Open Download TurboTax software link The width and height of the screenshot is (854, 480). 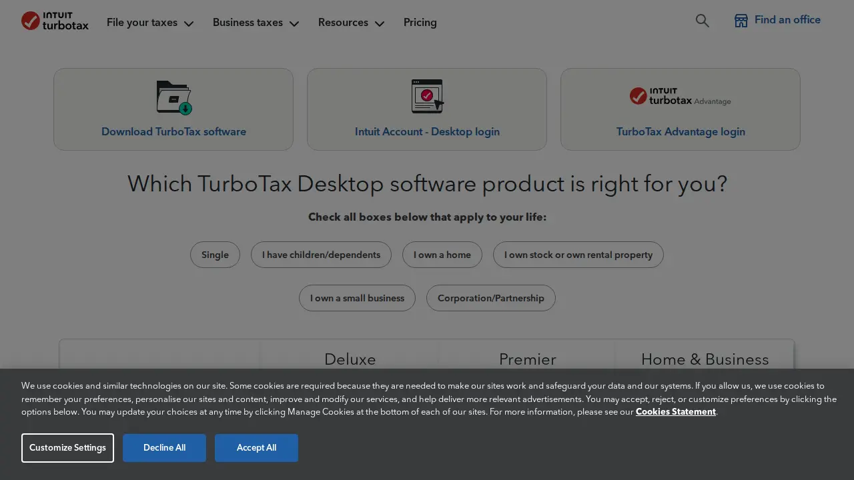(173, 131)
